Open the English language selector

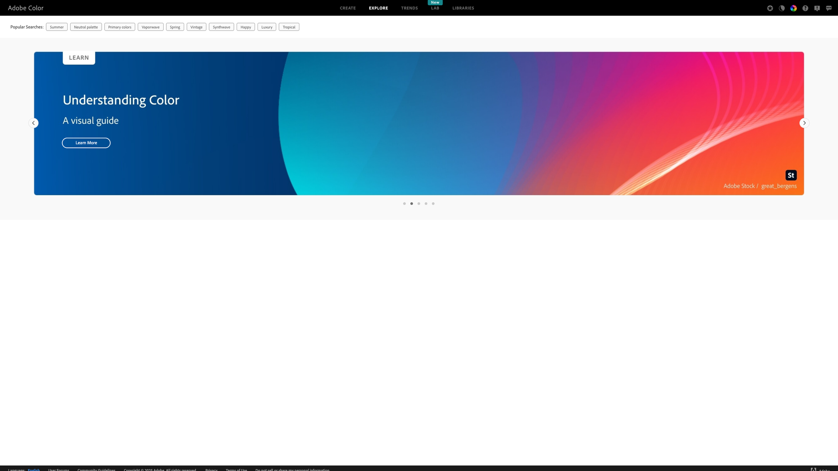click(x=34, y=470)
